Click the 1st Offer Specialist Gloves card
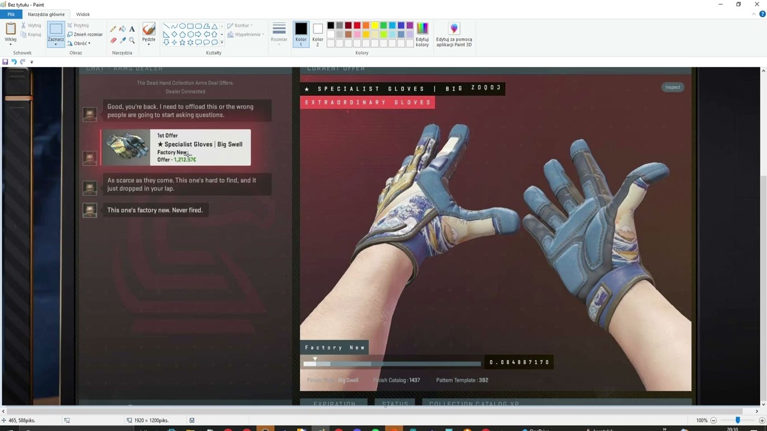 pos(176,147)
